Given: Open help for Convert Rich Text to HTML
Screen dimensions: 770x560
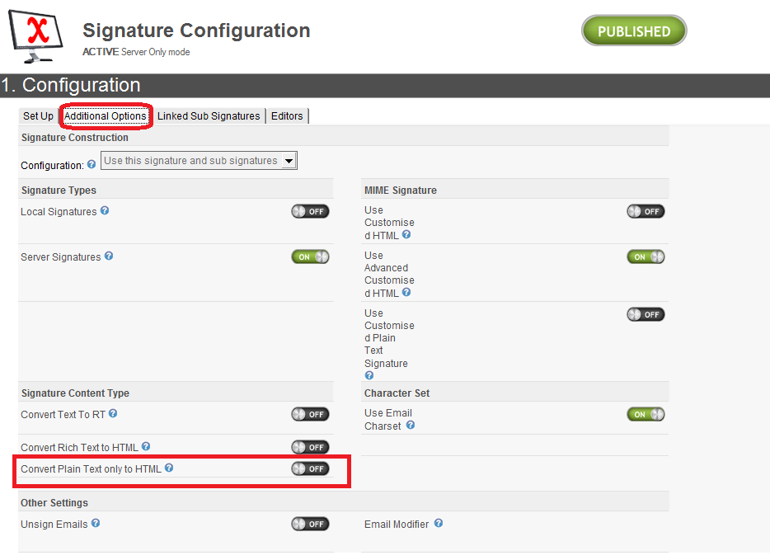Looking at the screenshot, I should point(146,447).
